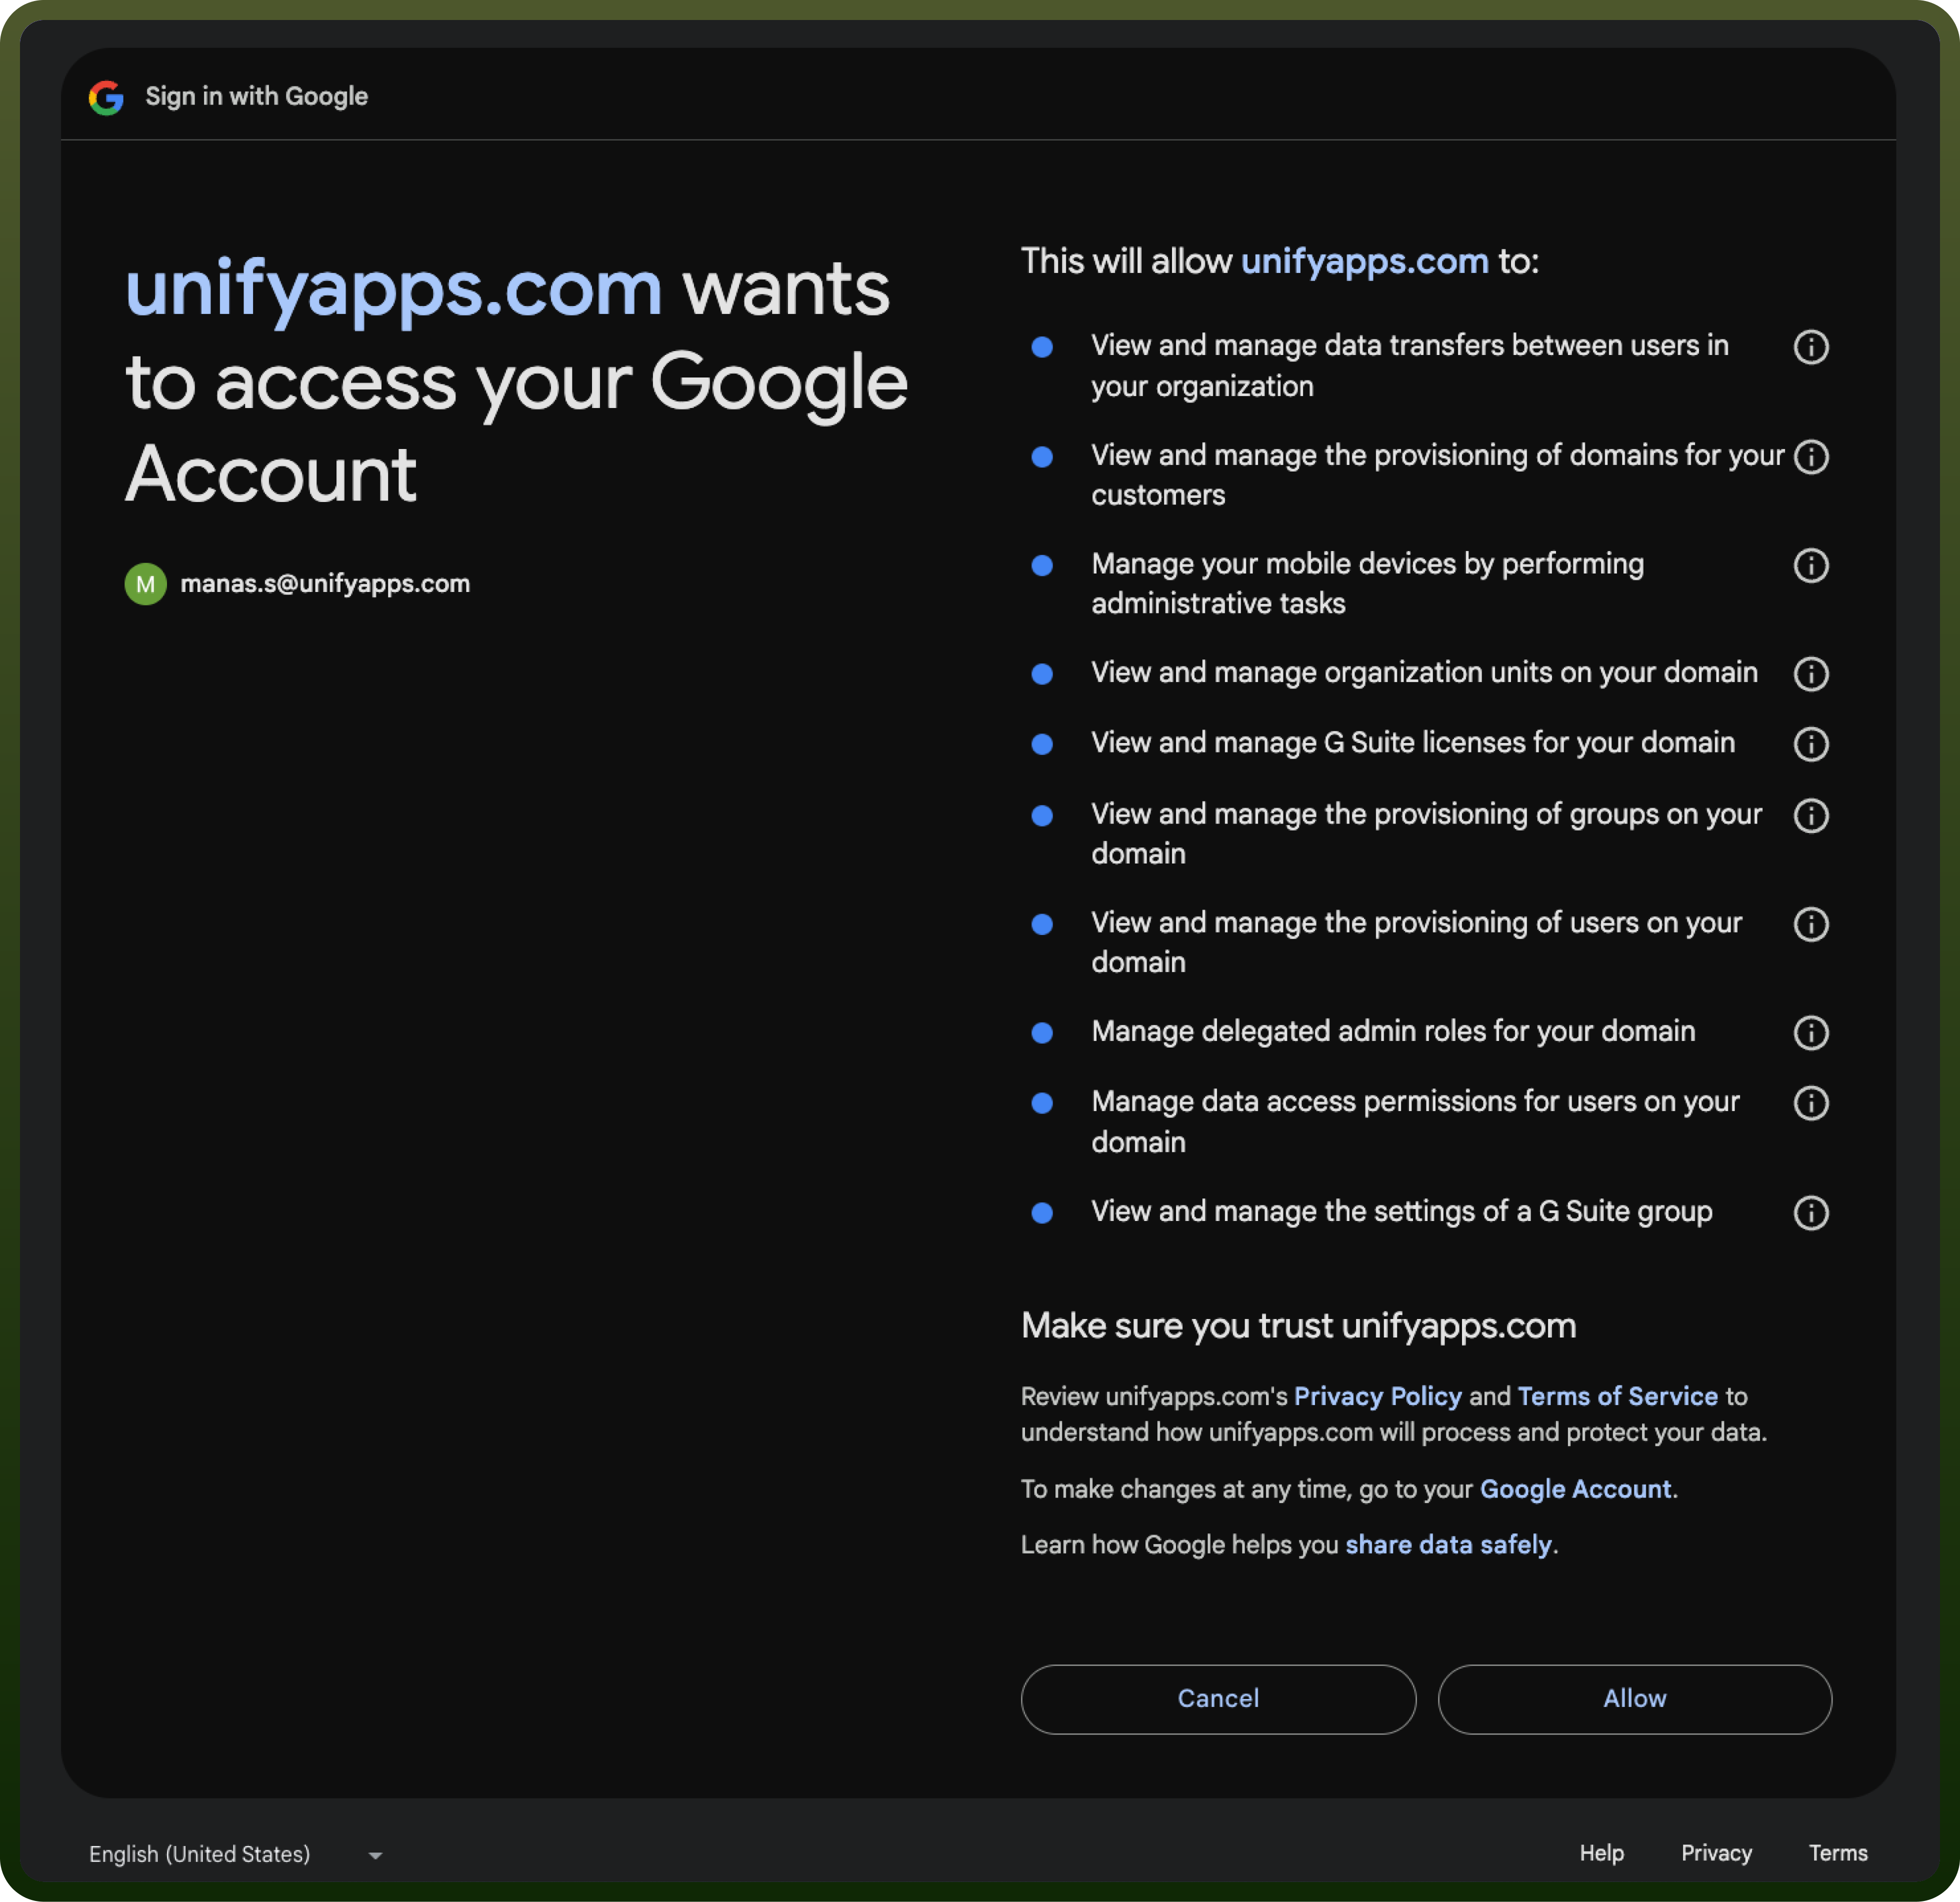Screen dimensions: 1960x1902
Task: Click 'Make sure you trust unifyapps.com' heading
Action: coord(1298,1325)
